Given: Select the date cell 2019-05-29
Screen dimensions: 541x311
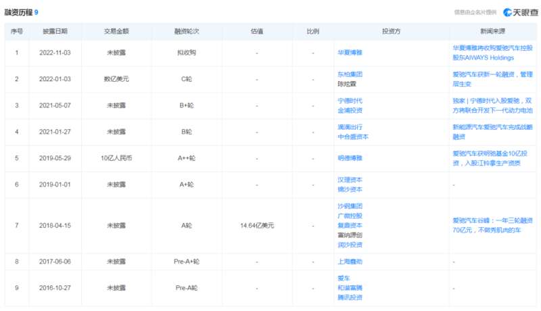Looking at the screenshot, I should (x=55, y=158).
